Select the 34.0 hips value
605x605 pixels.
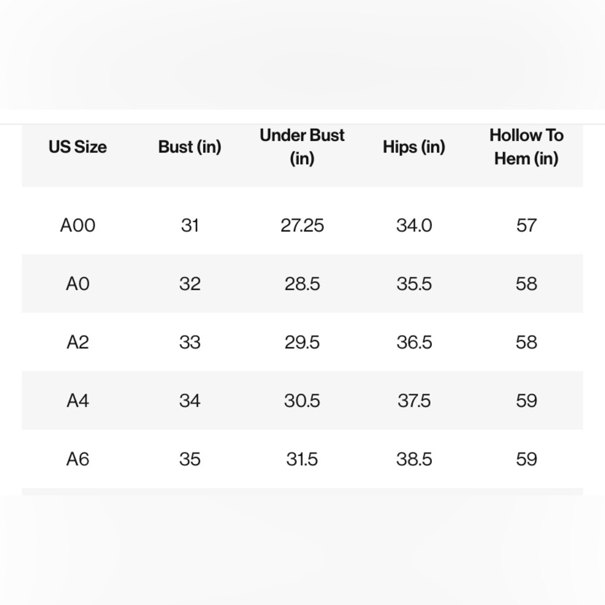point(414,226)
